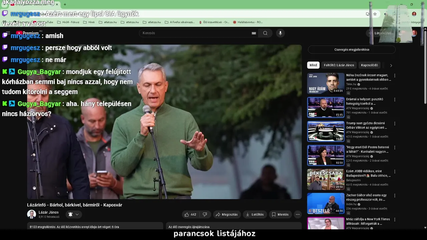Image resolution: width=427 pixels, height=240 pixels.
Task: Open the 'Hírek' bookmark folder
Action: click(89, 22)
